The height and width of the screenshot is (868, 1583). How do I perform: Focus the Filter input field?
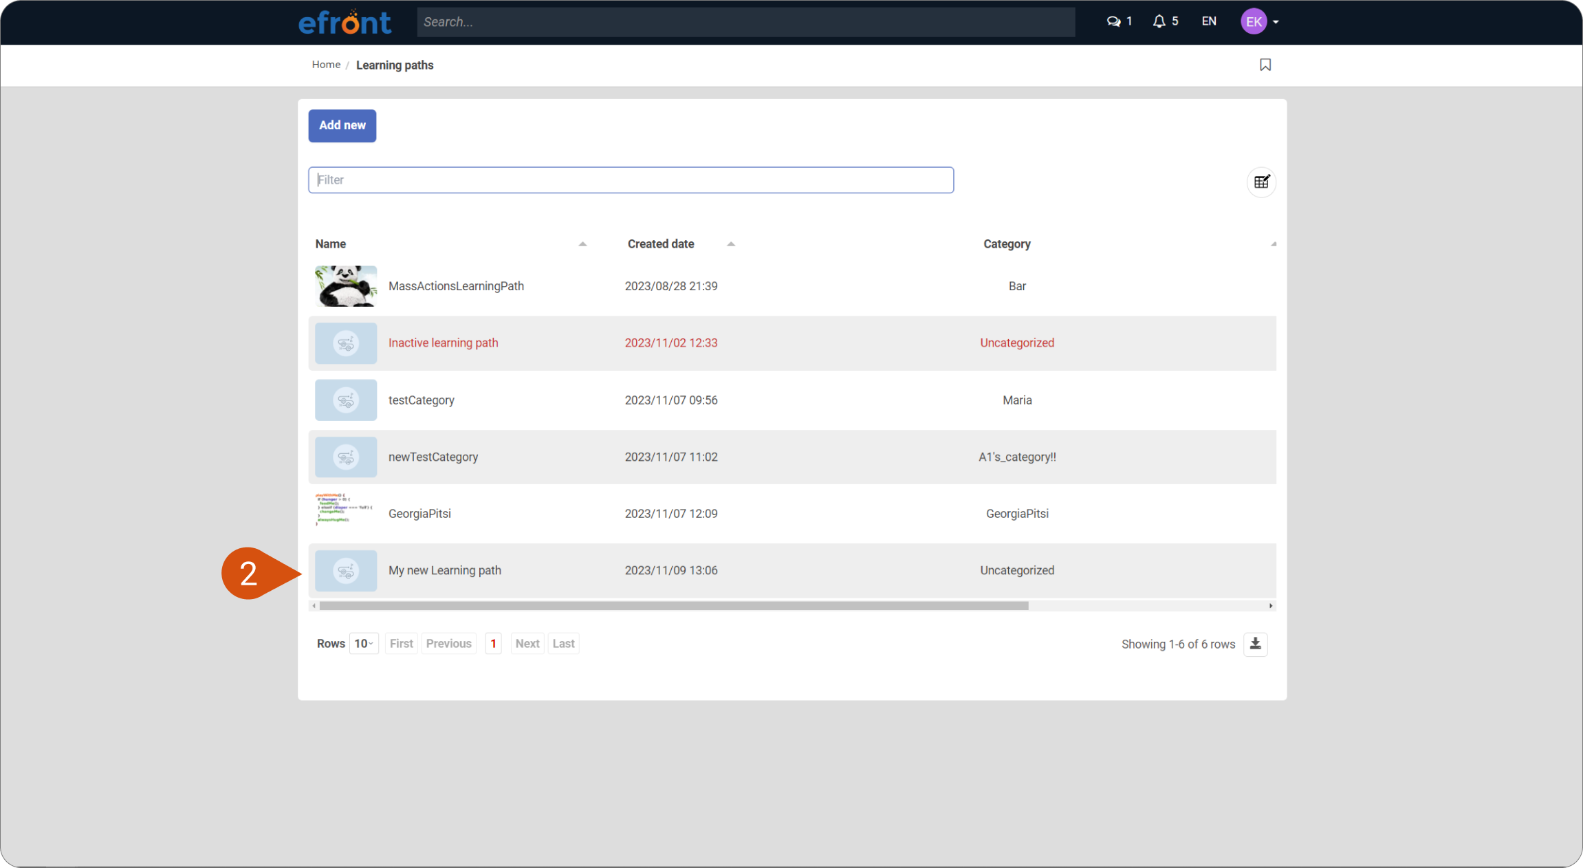pos(631,180)
